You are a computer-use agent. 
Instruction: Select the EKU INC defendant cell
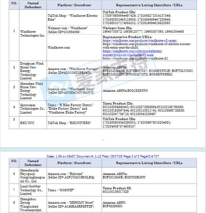(x=33, y=123)
